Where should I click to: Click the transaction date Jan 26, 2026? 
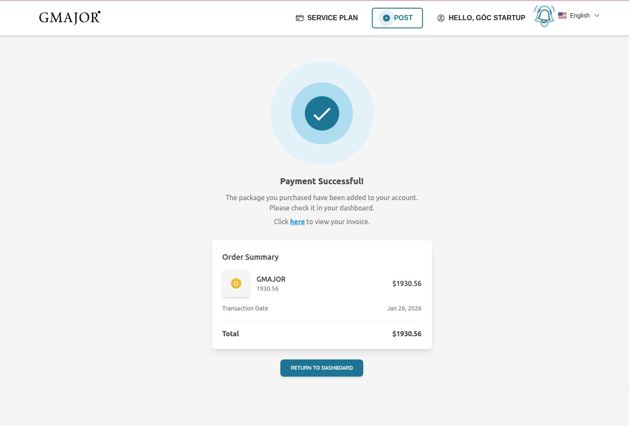pos(404,308)
